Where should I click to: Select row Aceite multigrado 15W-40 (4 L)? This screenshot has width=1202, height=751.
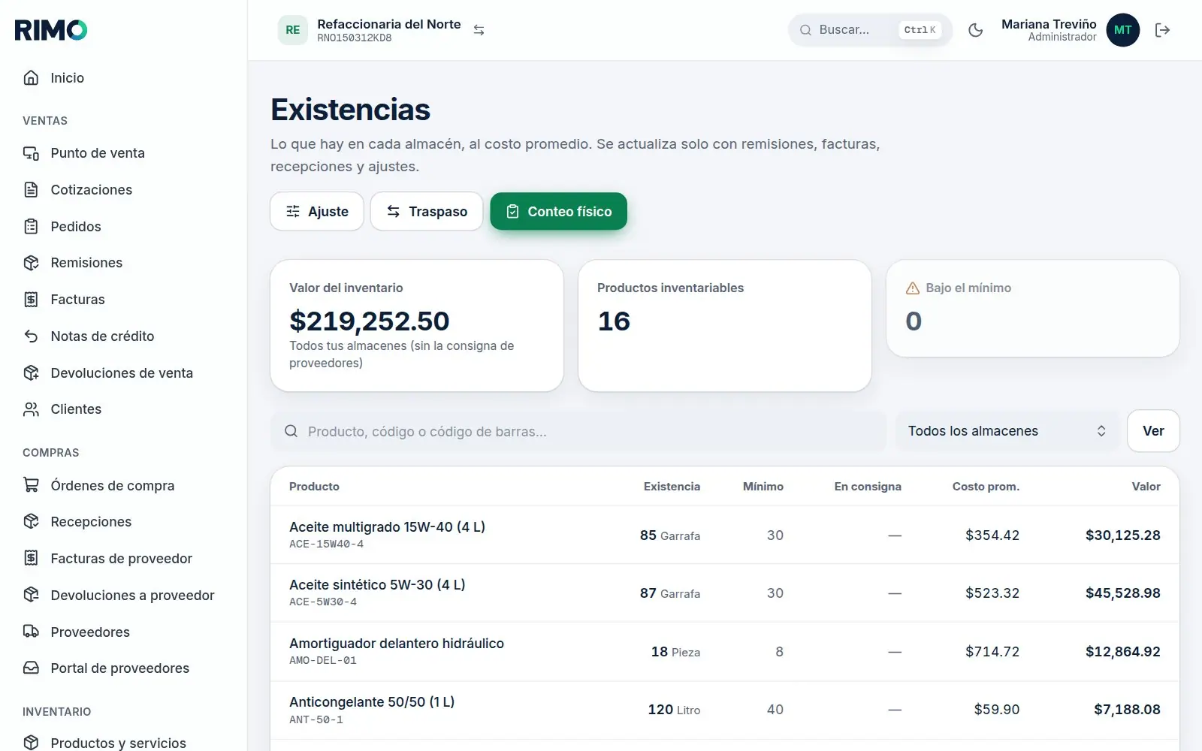(725, 535)
